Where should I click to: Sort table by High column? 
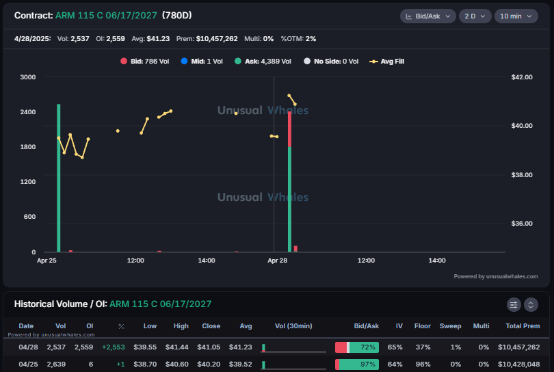(x=181, y=326)
